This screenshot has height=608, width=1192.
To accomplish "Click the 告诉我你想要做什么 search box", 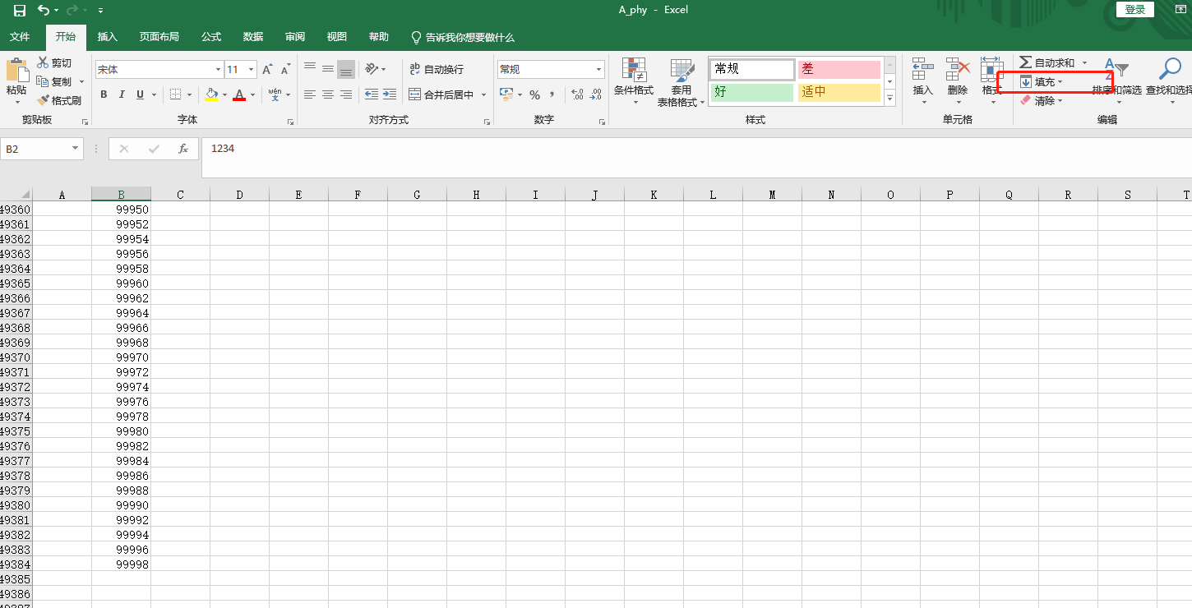I will click(x=463, y=38).
